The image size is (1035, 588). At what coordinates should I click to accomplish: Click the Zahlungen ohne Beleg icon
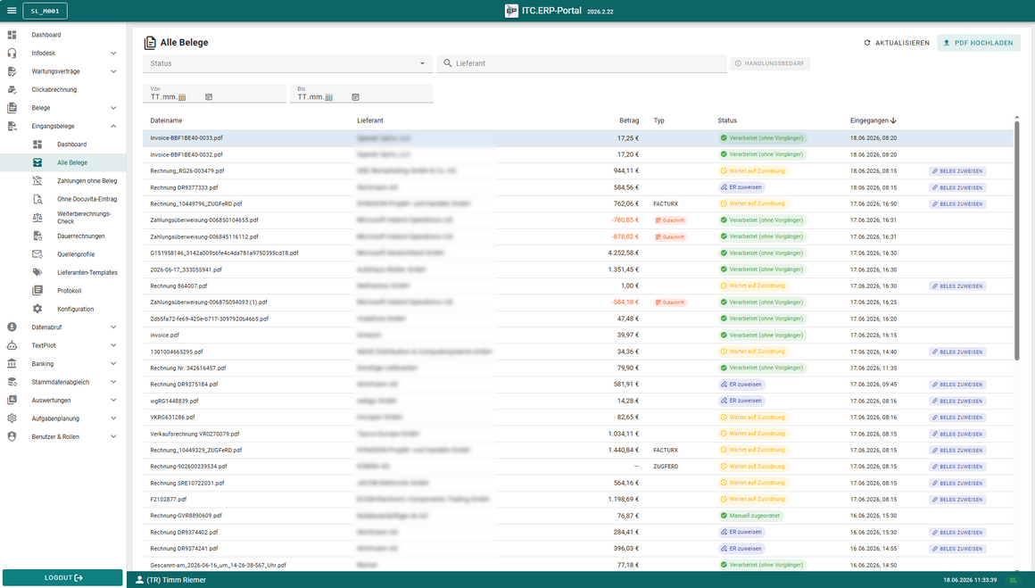point(37,181)
